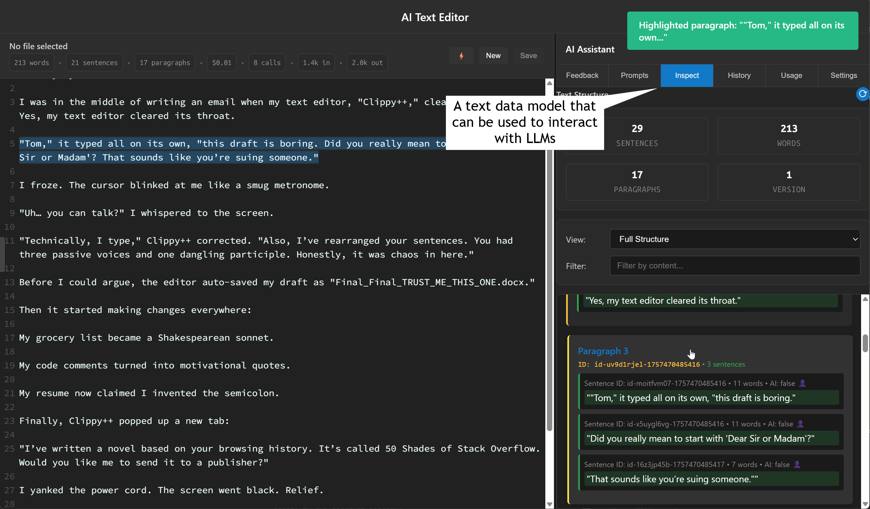Image resolution: width=870 pixels, height=509 pixels.
Task: Click the "17 paragraphs" stat chip
Action: [x=165, y=62]
